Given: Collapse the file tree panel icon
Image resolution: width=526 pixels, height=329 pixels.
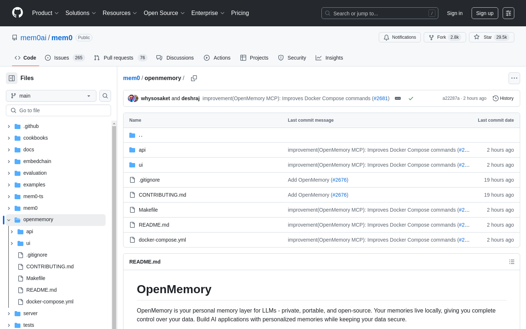Looking at the screenshot, I should [12, 78].
